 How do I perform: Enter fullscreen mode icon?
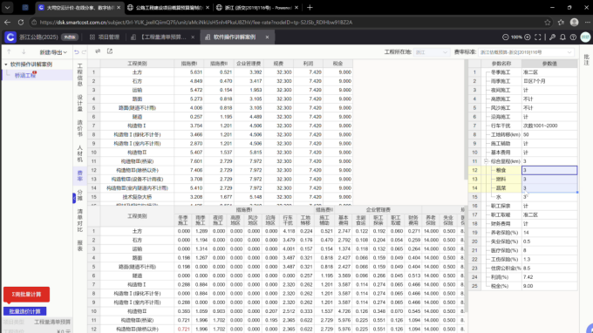click(538, 37)
